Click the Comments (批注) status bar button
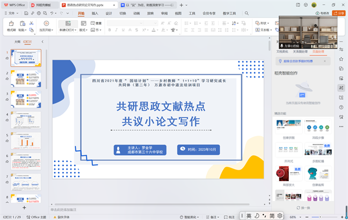348x220 pixels. (229, 217)
